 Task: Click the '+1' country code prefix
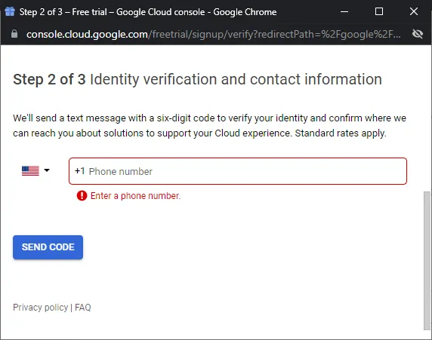(79, 171)
